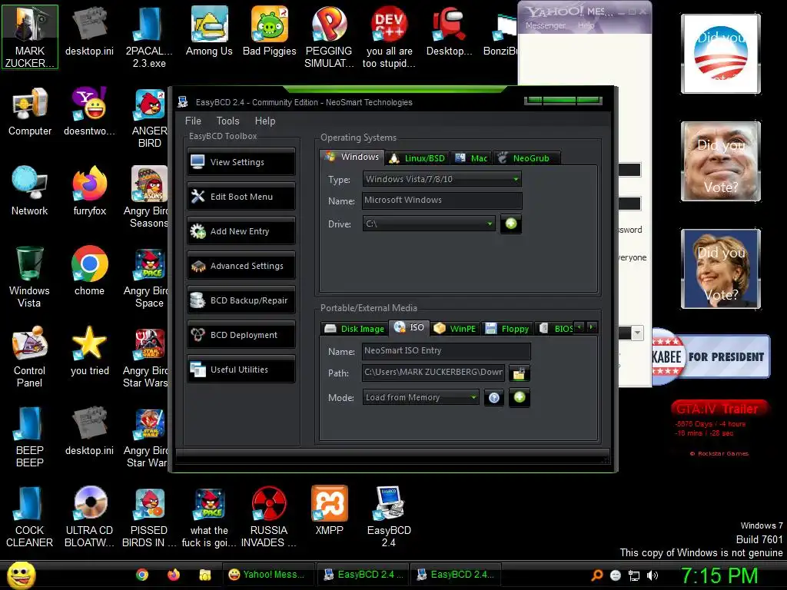This screenshot has height=590, width=787.
Task: Click the smiley Start button
Action: 21,575
